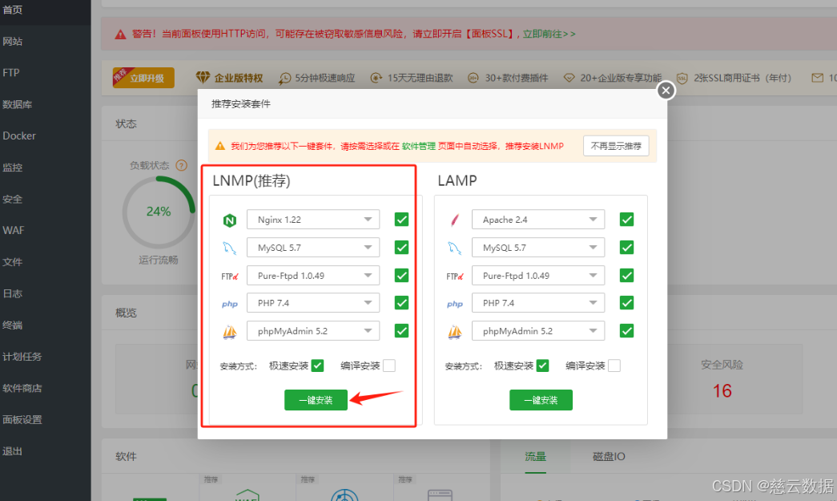
Task: Open LNMP PHP 7.4 version dropdown
Action: [x=313, y=303]
